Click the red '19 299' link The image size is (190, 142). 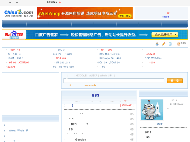pyautogui.click(x=106, y=50)
